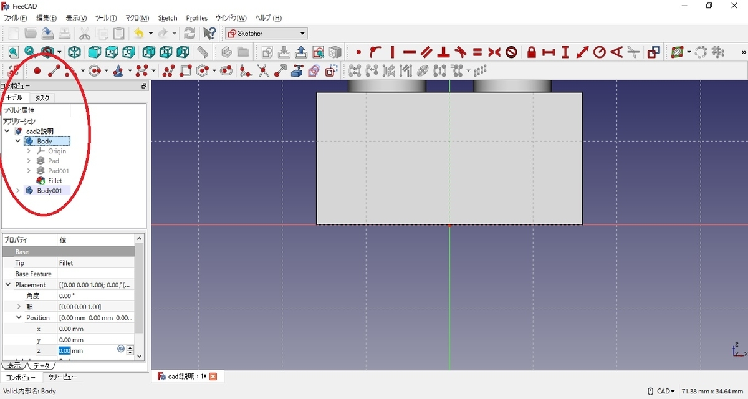
Task: Select the Create polyline tool
Action: point(168,70)
